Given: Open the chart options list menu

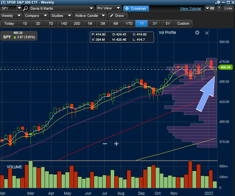Looking at the screenshot, I should pos(210,8).
